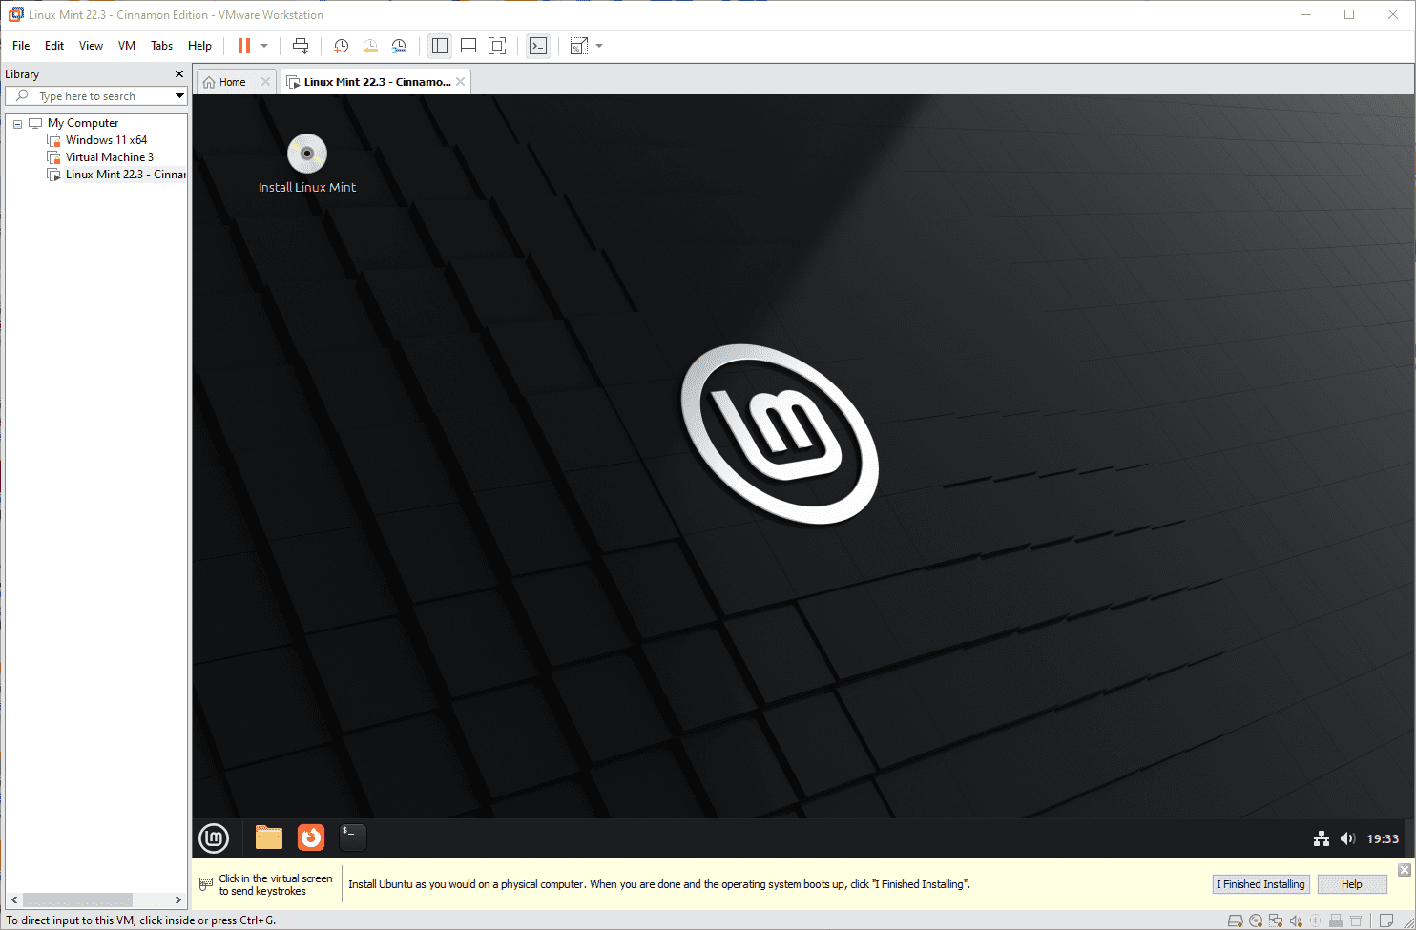Open the Edit menu

point(54,46)
